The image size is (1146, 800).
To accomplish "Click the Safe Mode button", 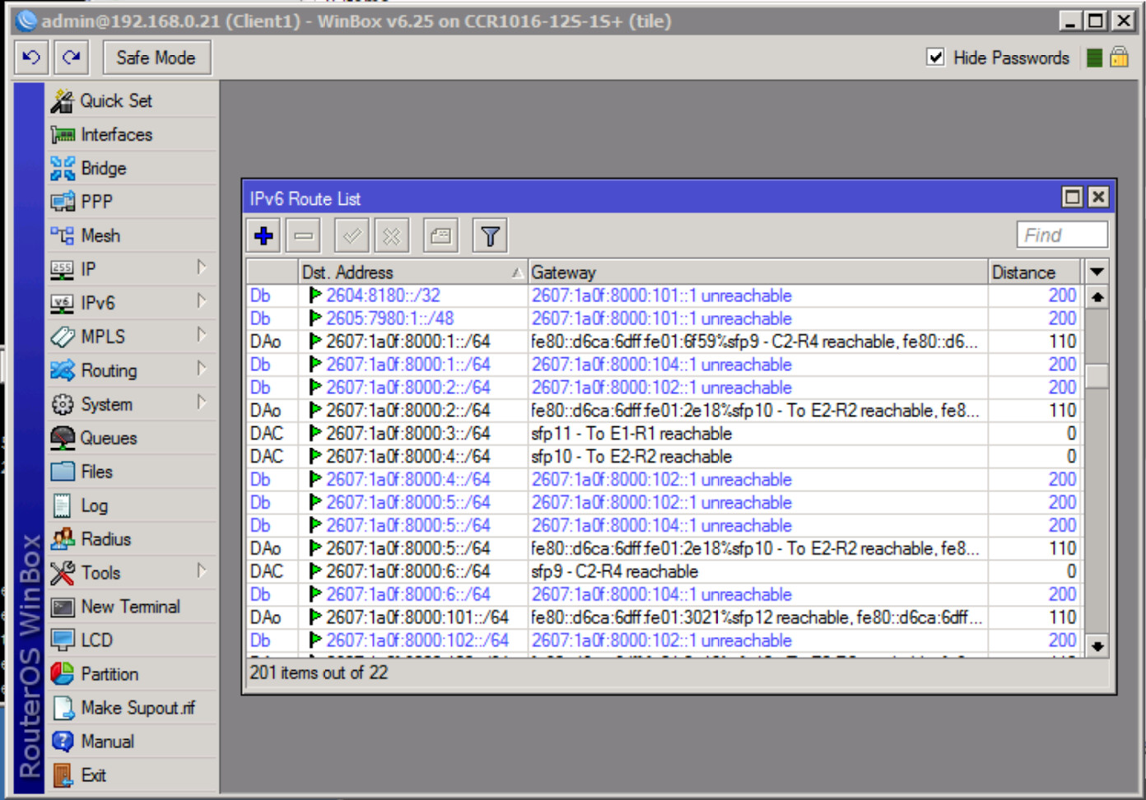I will point(156,57).
